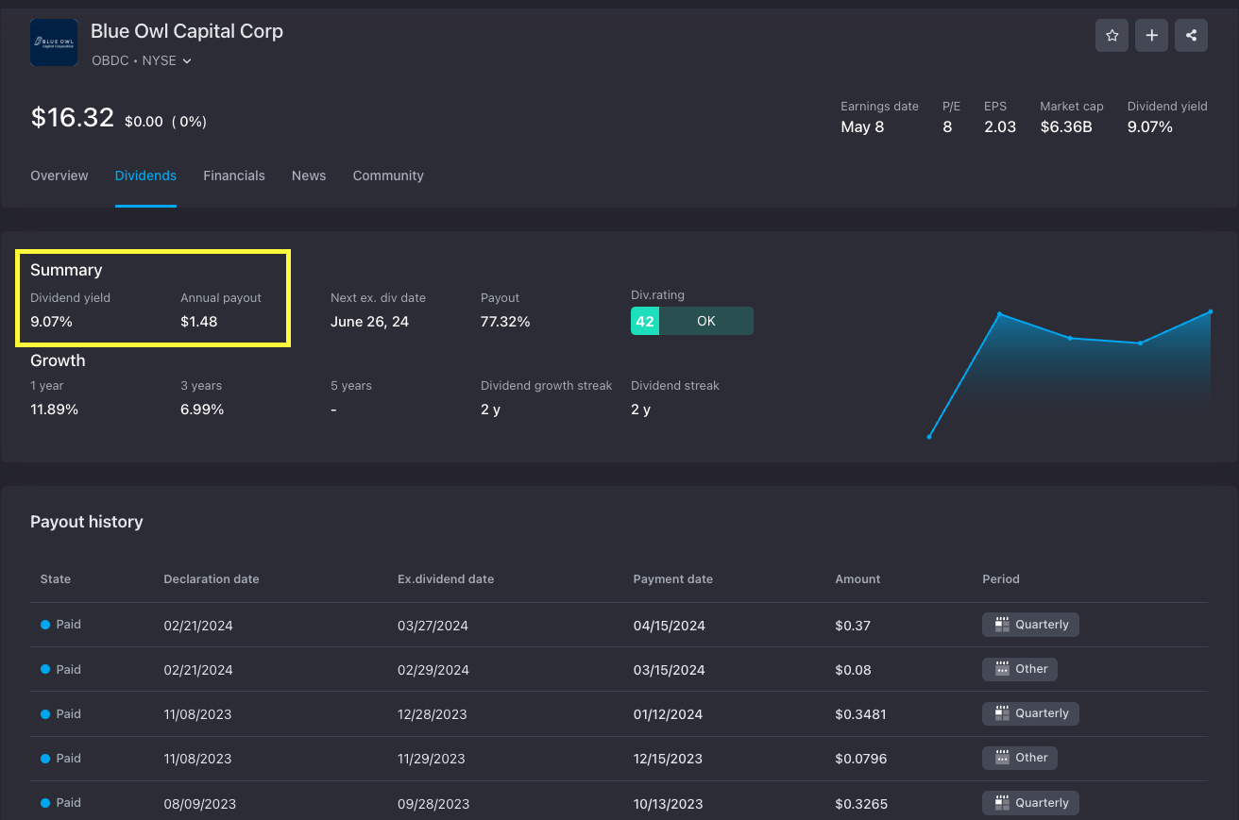The width and height of the screenshot is (1239, 820).
Task: Click the Ex.dividend date column header
Action: pyautogui.click(x=446, y=579)
